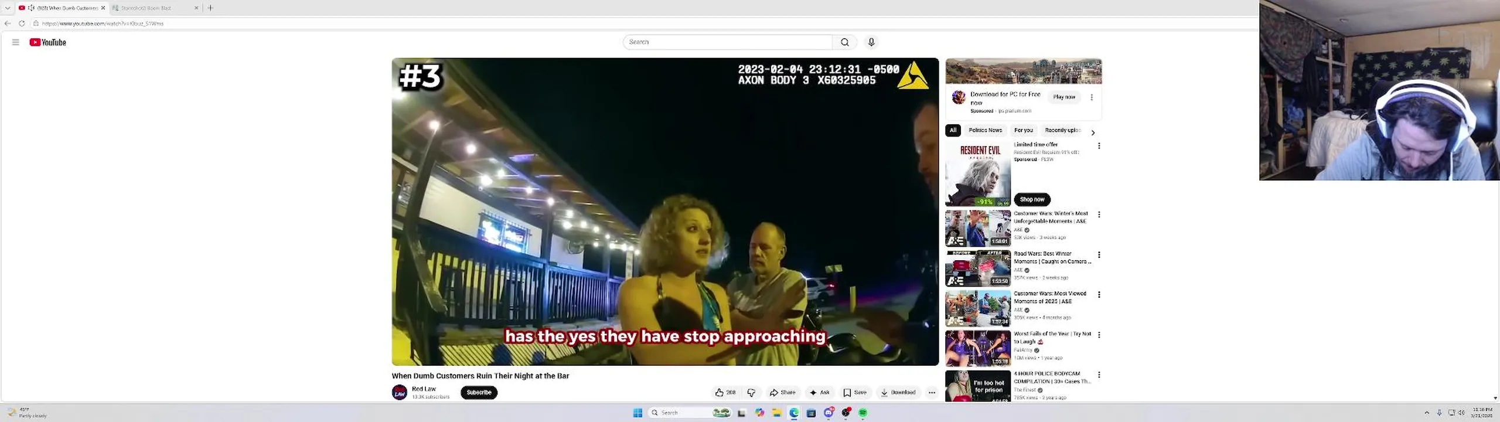Open options for 4 Hour Police Bodycam video
This screenshot has height=422, width=1500.
pyautogui.click(x=1099, y=375)
